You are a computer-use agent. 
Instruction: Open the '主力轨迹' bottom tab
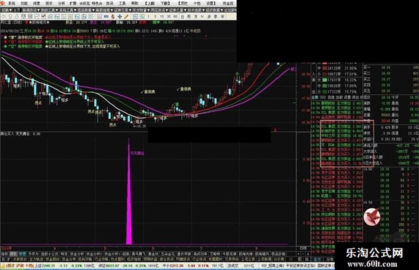[36, 259]
